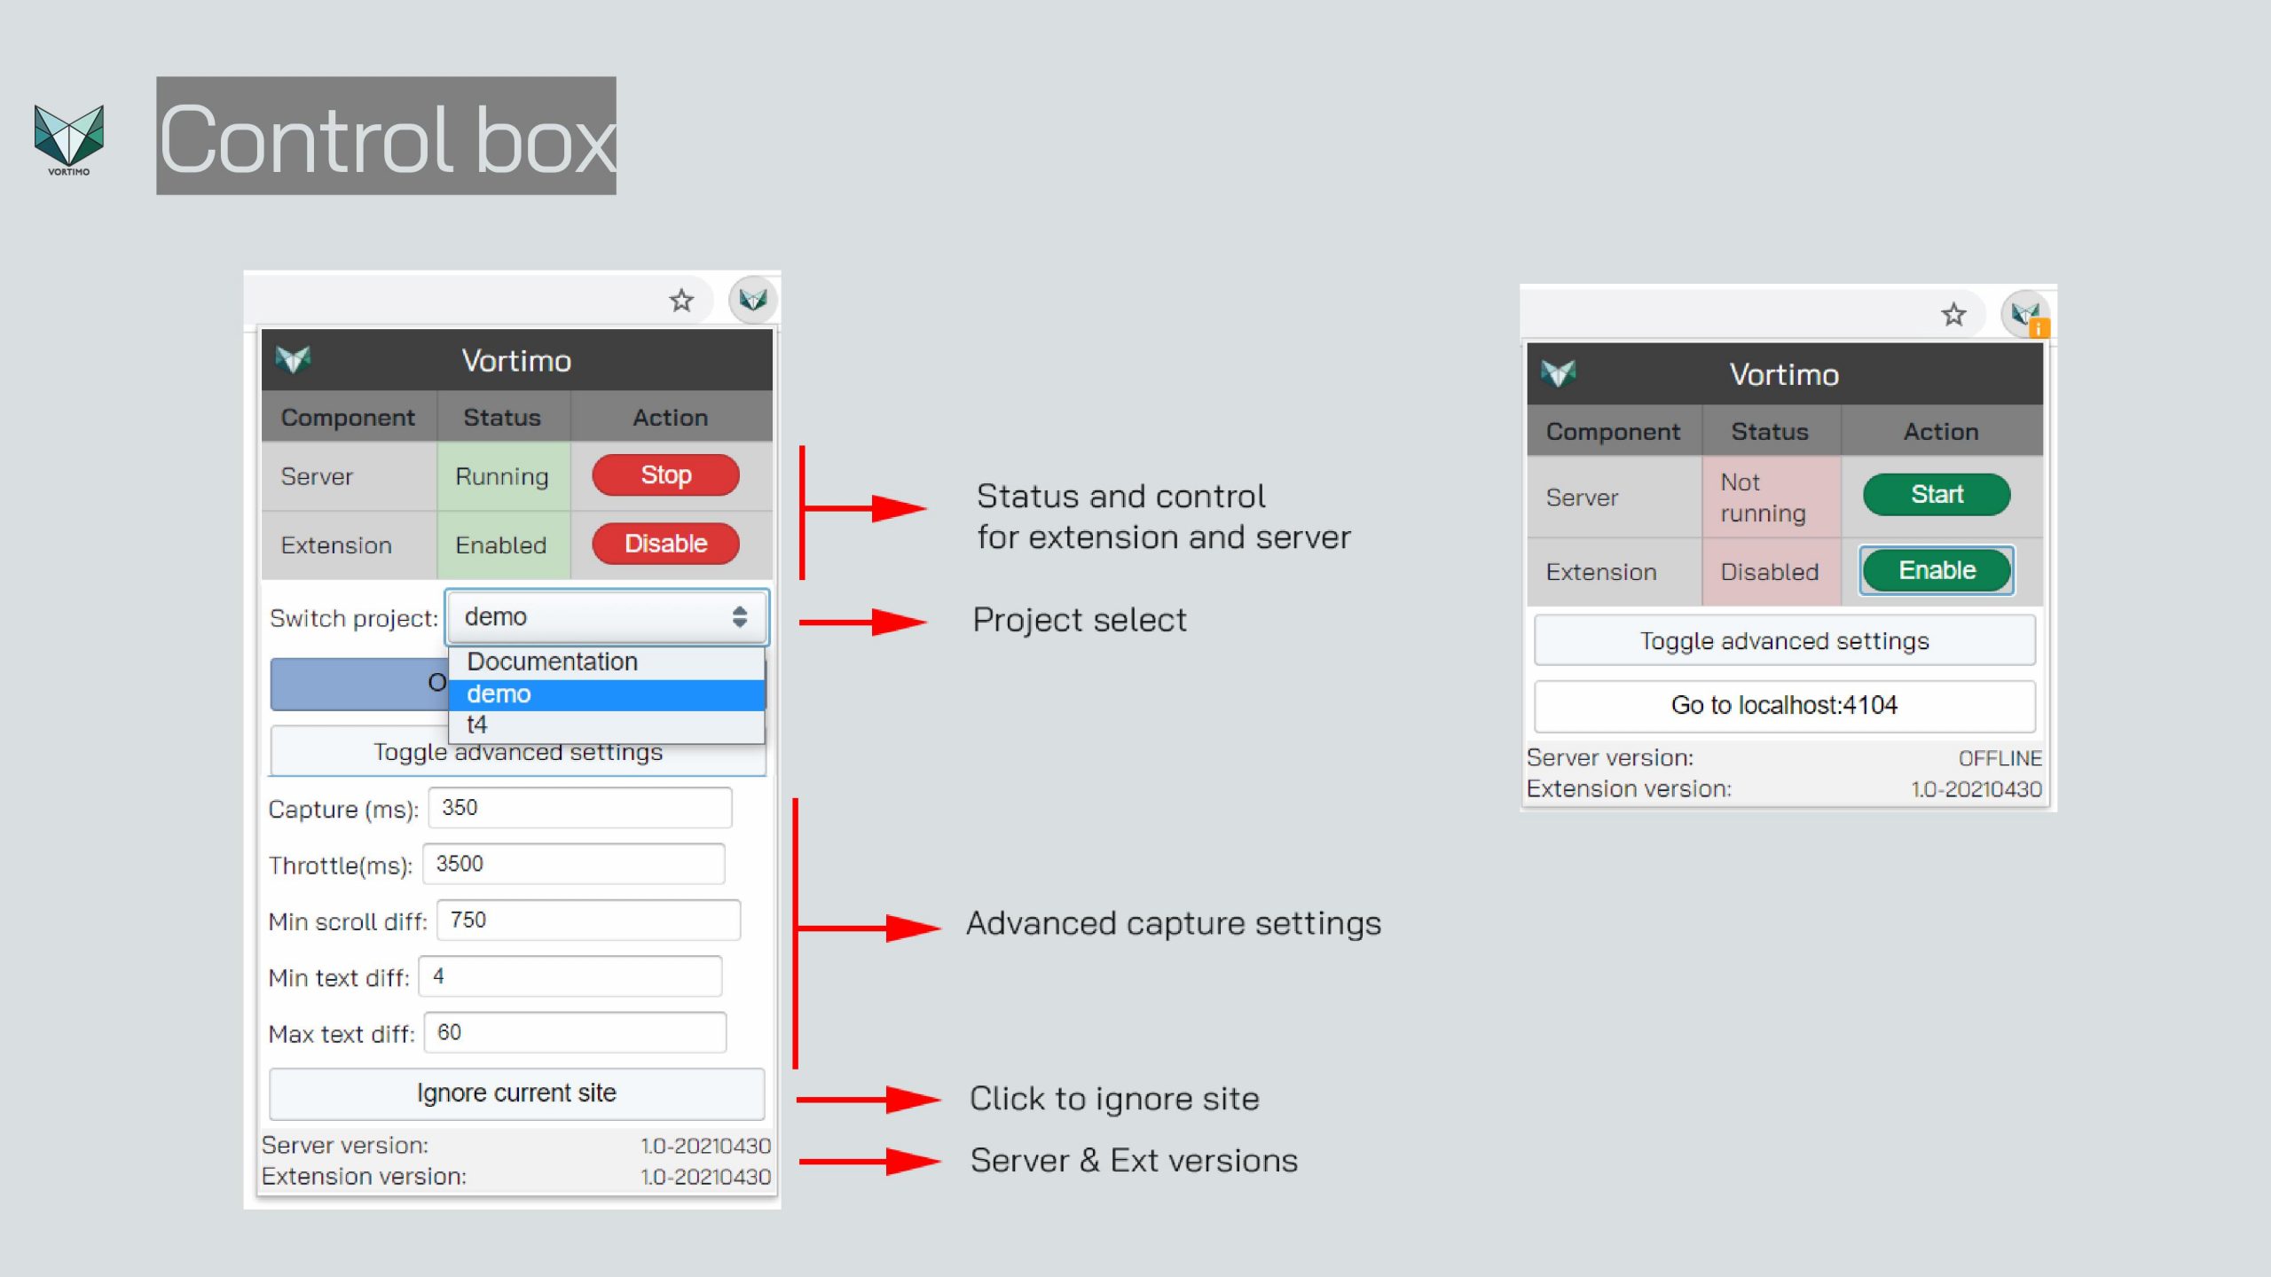
Task: Click the Running status cell for Server
Action: (x=503, y=476)
